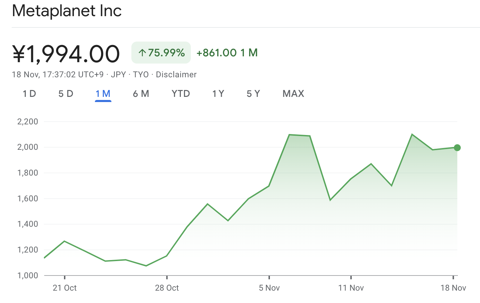The width and height of the screenshot is (480, 303).
Task: Switch to the 5 Y chart view
Action: (253, 94)
